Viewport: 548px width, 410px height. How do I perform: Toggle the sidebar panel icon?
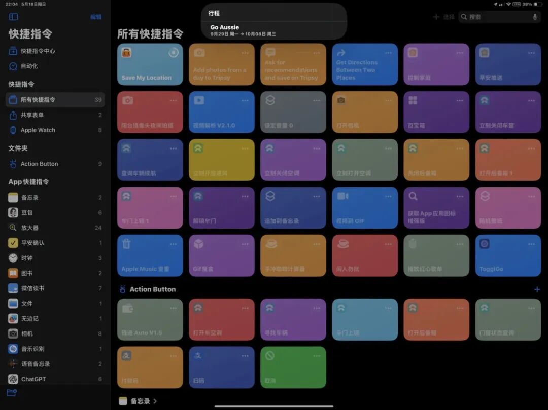coord(13,17)
